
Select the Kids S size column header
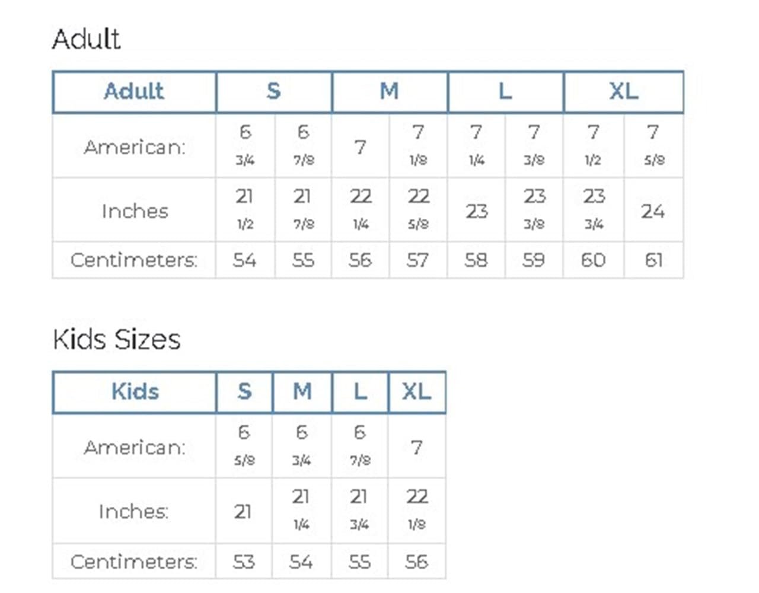(244, 393)
